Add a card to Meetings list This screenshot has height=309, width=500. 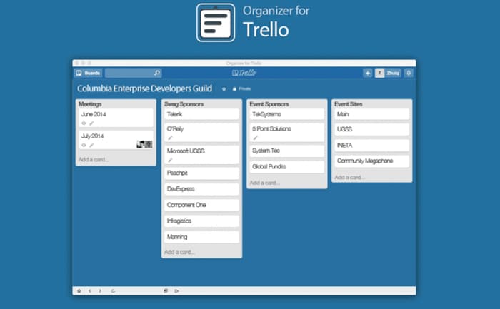click(x=94, y=159)
